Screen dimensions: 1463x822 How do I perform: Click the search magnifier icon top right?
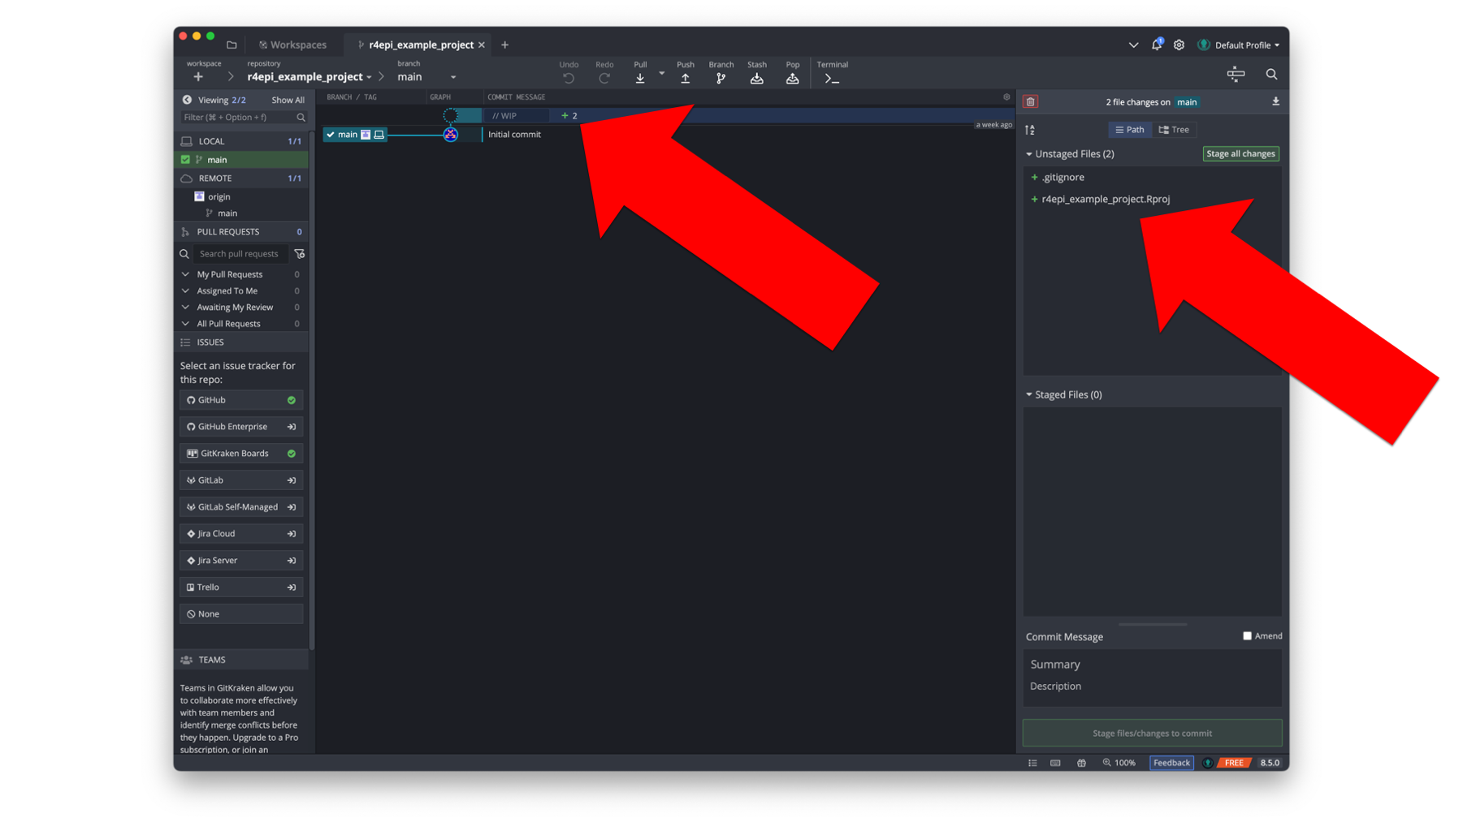click(x=1271, y=75)
